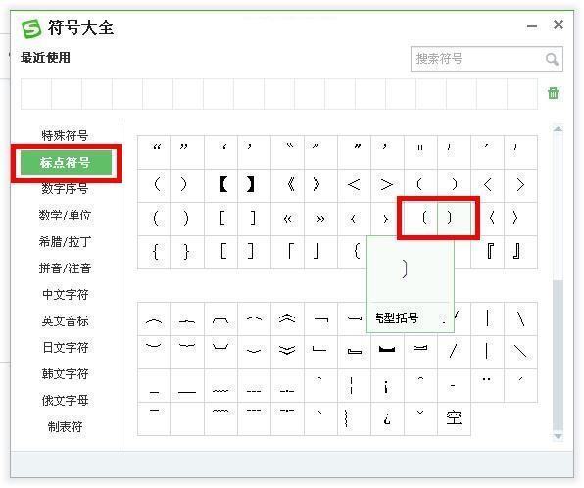Screen dimensions: 584x488
Task: Clear recent symbols with trash icon
Action: coord(553,93)
